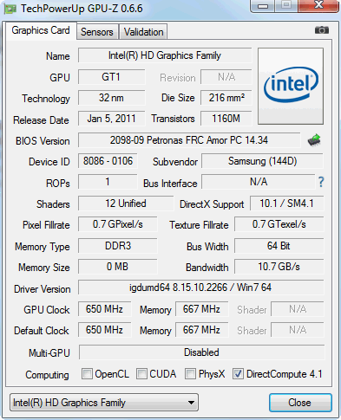Toggle the CUDA checkbox
Screen dimensions: 341x420
141,373
